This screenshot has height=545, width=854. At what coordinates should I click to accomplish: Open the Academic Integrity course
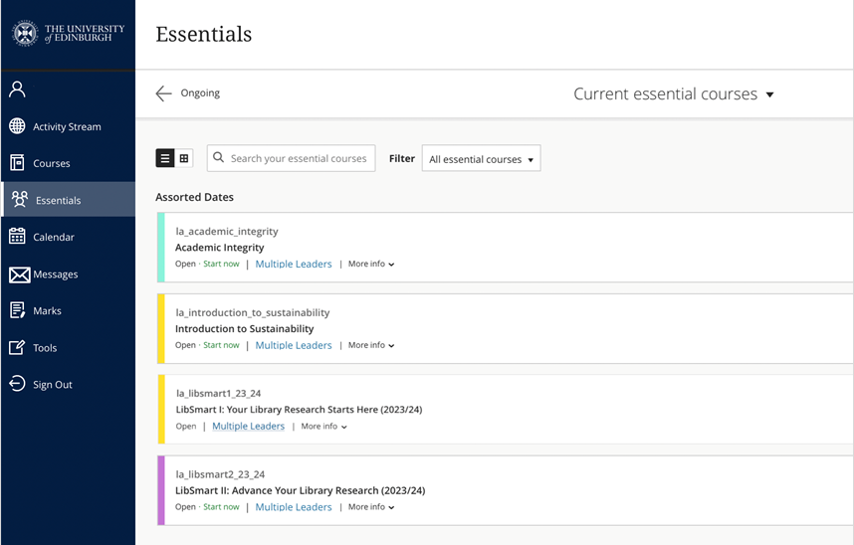point(220,248)
